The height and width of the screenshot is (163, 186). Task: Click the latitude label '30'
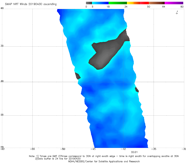pos(2,81)
